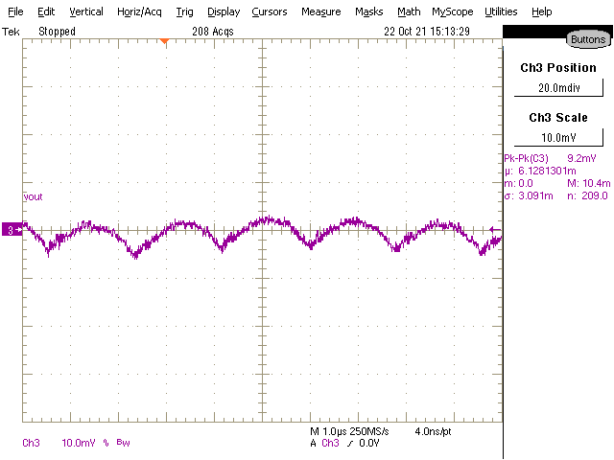The width and height of the screenshot is (614, 460).
Task: Open the Math menu
Action: pyautogui.click(x=409, y=11)
